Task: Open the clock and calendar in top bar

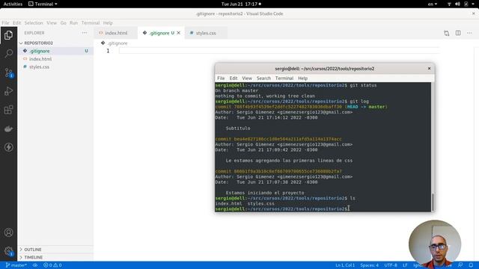Action: (x=241, y=4)
